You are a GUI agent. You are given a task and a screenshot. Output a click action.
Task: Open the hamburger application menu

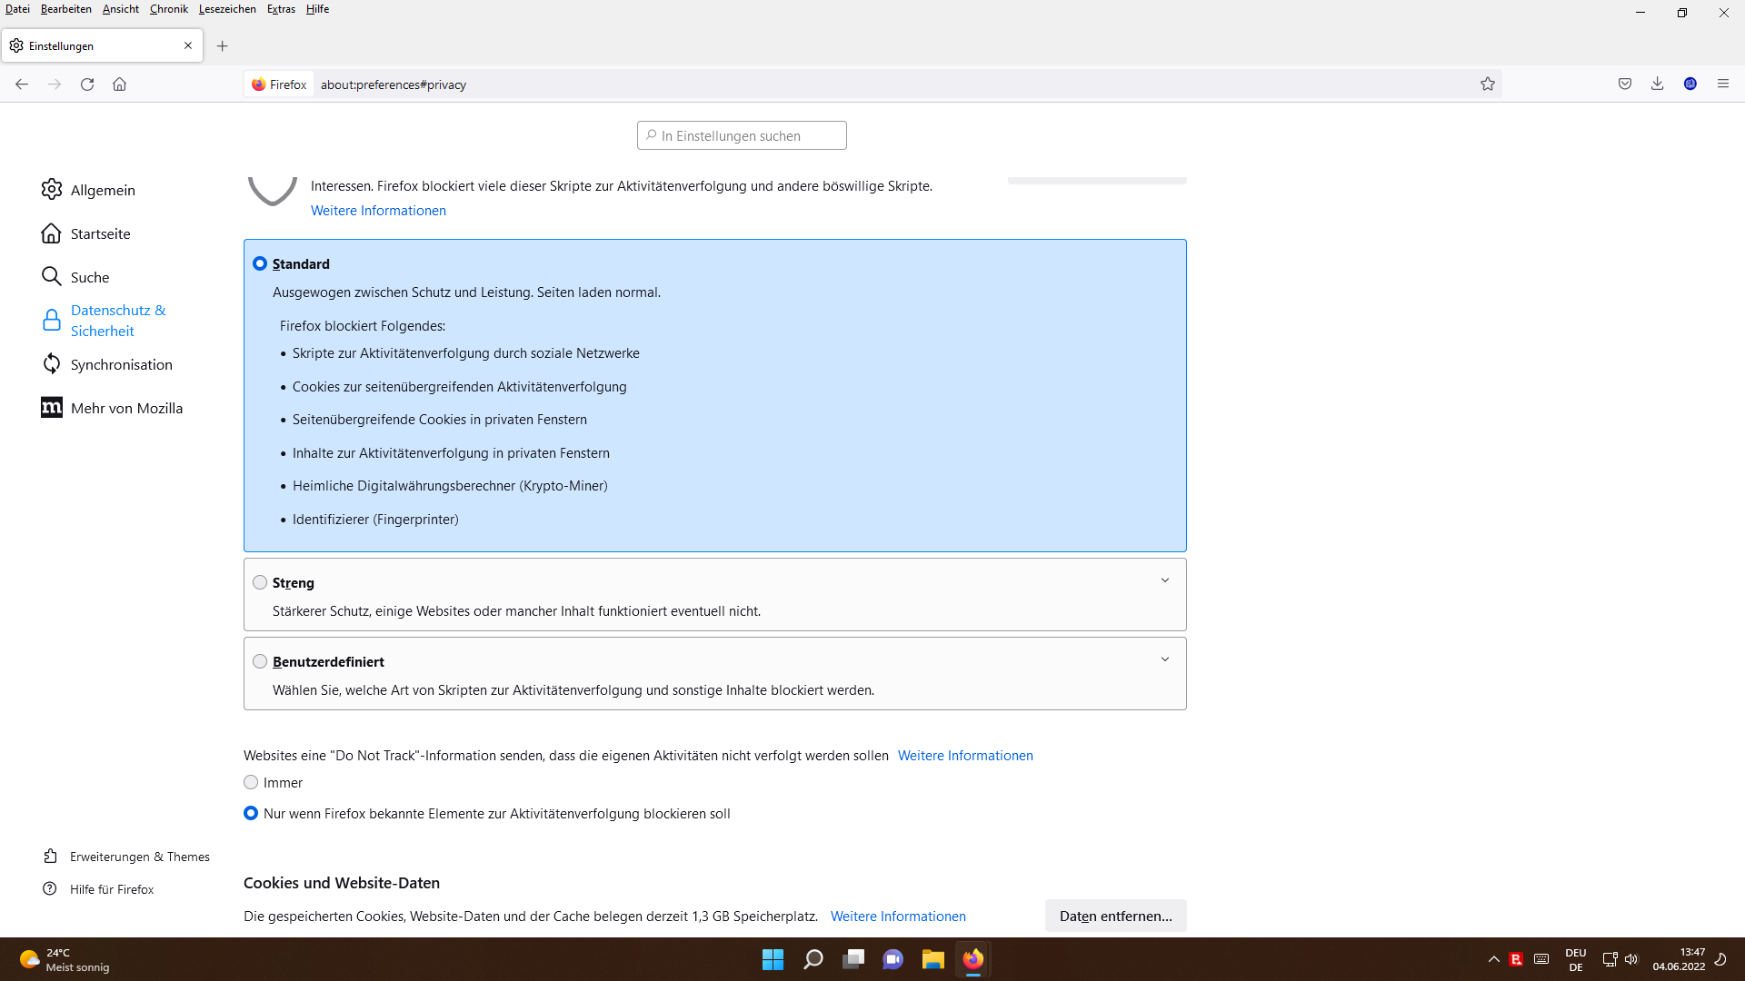coord(1723,84)
